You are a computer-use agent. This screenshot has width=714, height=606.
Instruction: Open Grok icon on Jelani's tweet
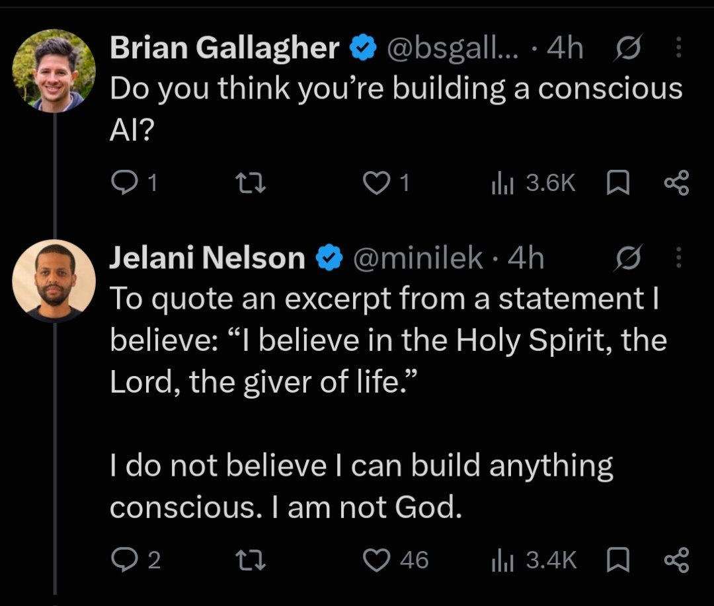click(628, 258)
